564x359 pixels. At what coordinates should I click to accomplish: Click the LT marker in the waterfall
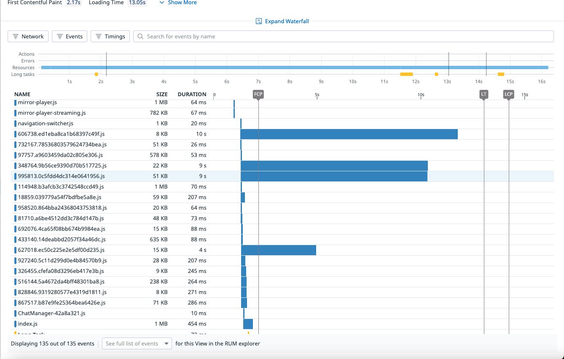click(484, 94)
